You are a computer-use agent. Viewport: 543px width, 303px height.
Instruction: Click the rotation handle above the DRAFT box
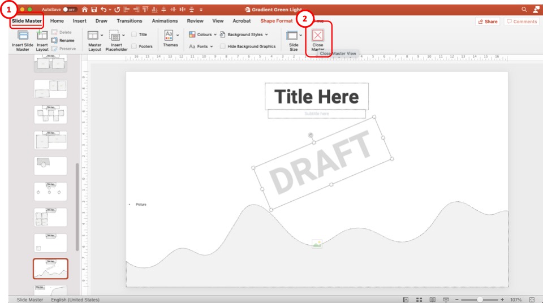pyautogui.click(x=311, y=135)
